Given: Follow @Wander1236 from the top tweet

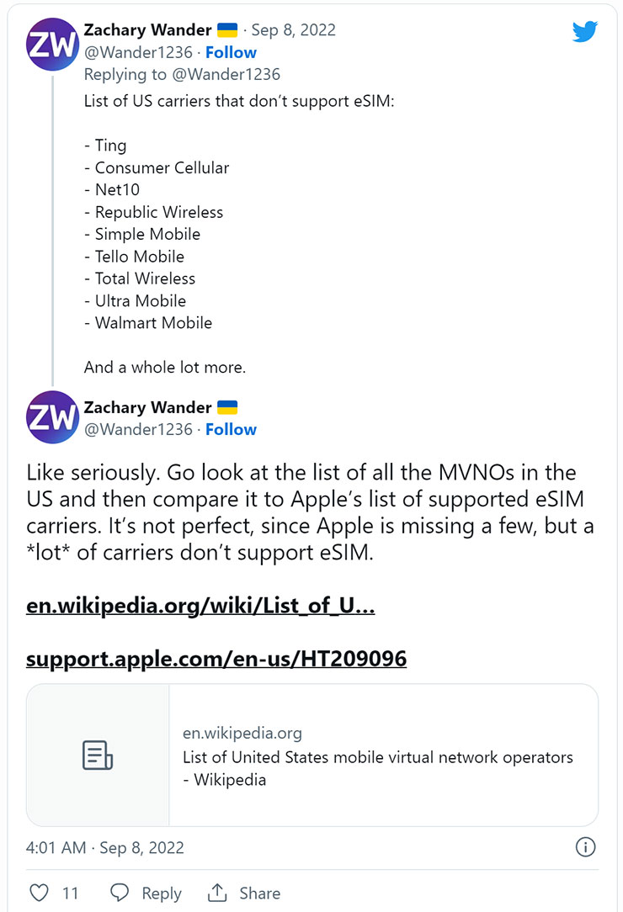Looking at the screenshot, I should tap(231, 52).
